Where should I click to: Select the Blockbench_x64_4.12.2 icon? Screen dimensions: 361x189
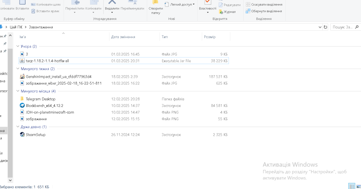(x=22, y=105)
